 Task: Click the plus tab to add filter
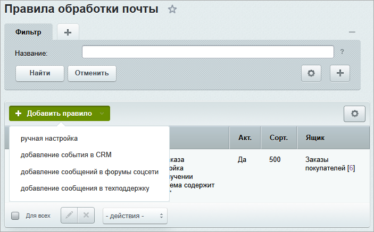tap(68, 32)
